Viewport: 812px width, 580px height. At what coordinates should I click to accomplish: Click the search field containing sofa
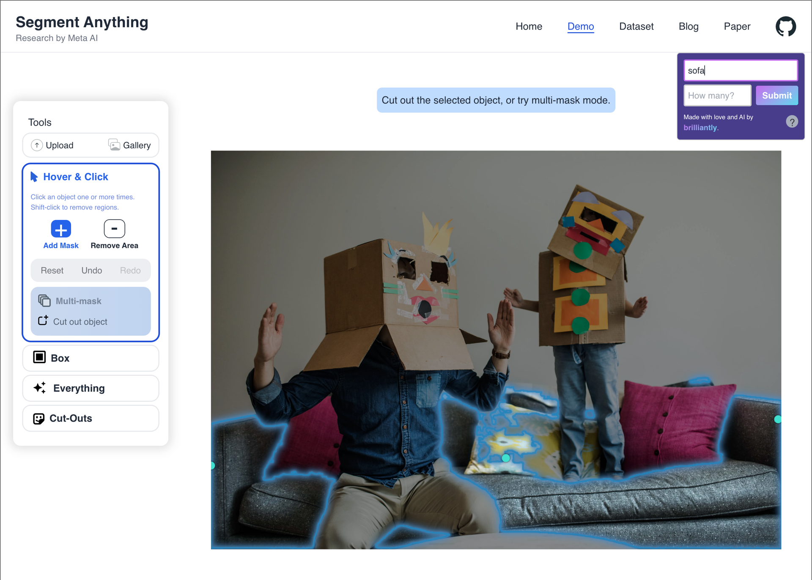[741, 71]
